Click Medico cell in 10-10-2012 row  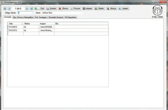tap(31, 27)
